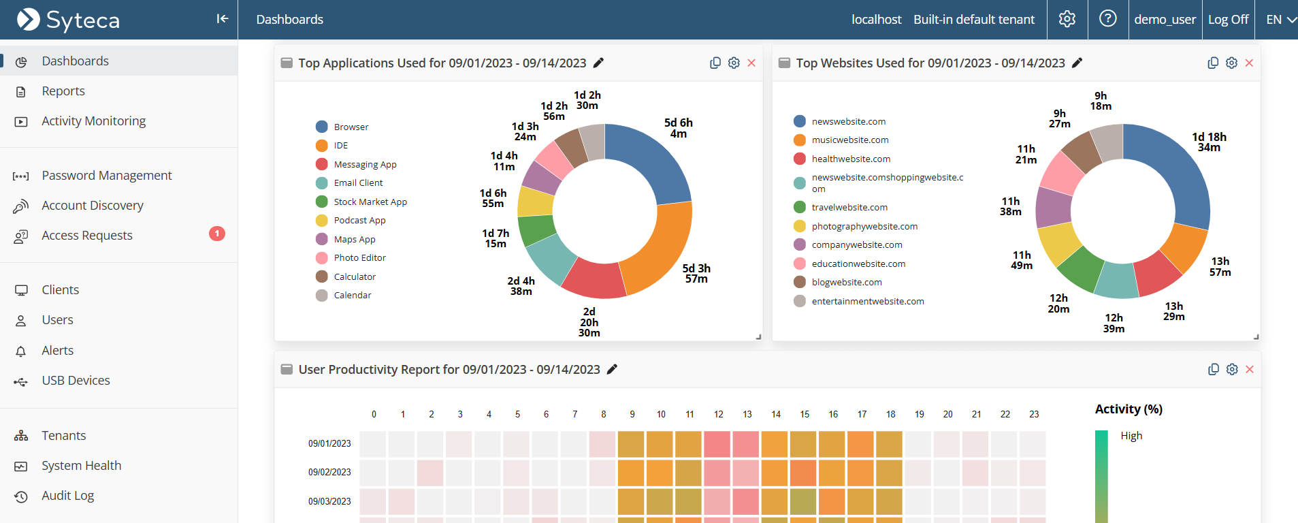Screen dimensions: 1298x523
Task: Duplicate the Top Websites Used widget
Action: (1213, 63)
